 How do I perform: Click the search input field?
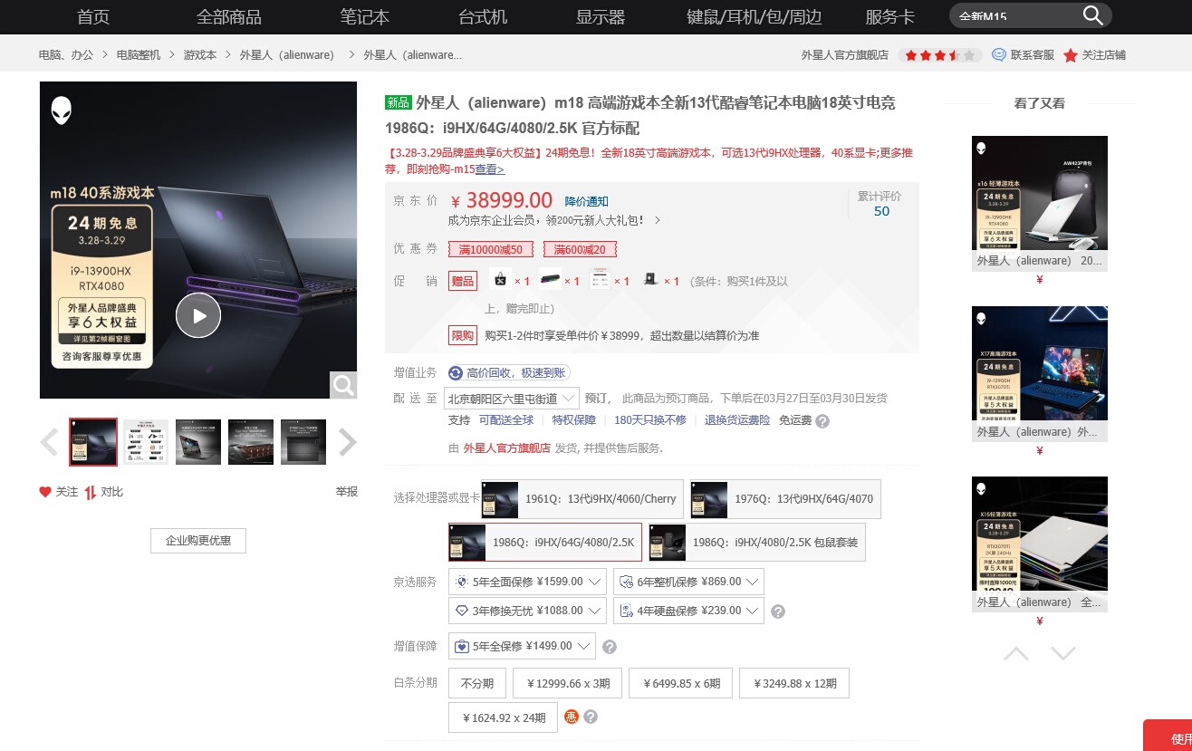(1016, 15)
